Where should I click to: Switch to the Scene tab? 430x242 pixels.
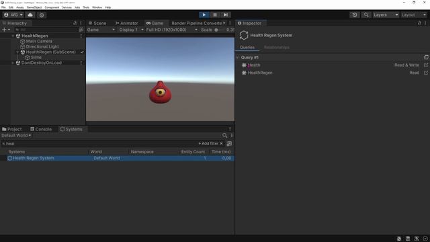click(97, 24)
